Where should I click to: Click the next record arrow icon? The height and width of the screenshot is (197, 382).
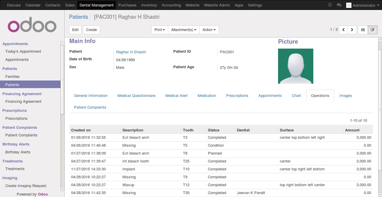pos(352,30)
